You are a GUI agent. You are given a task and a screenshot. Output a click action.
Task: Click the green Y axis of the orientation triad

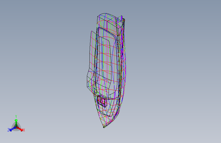[16, 123]
